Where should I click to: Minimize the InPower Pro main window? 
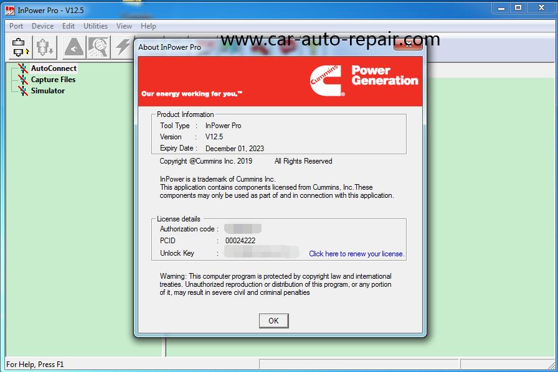[501, 8]
